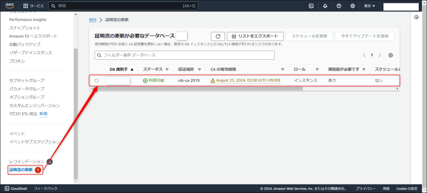The width and height of the screenshot is (427, 193).
Task: Click 今すぐアップデートを適用 button
Action: pyautogui.click(x=365, y=36)
